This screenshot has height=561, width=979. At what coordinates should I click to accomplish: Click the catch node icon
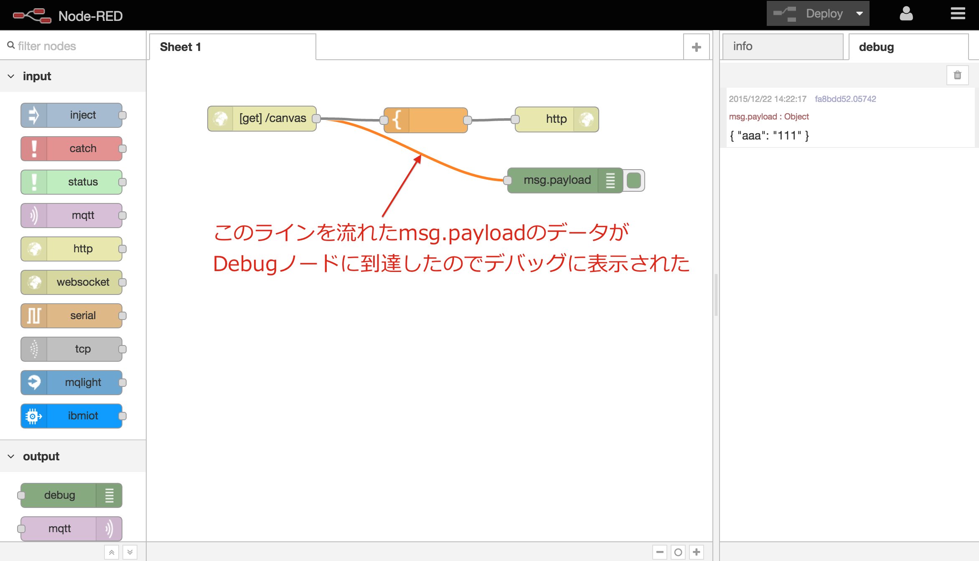pyautogui.click(x=33, y=148)
